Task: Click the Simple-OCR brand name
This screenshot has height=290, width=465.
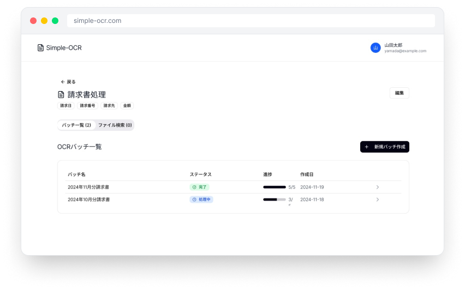Action: [x=64, y=47]
